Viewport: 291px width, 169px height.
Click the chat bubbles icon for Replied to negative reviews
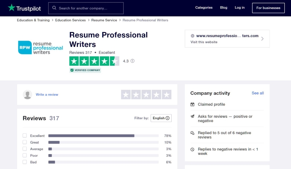click(x=192, y=133)
